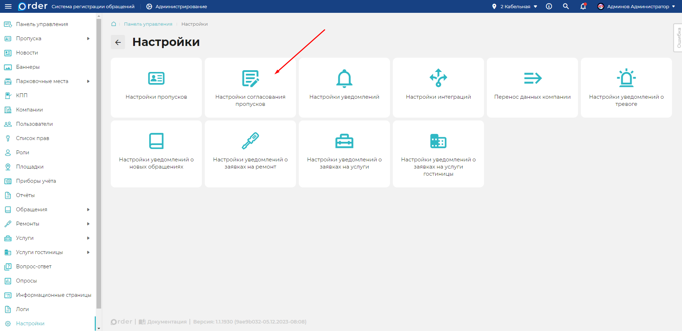The image size is (682, 331).
Task: Click the Панель управления breadcrumb link
Action: [148, 24]
